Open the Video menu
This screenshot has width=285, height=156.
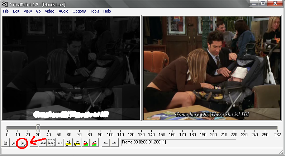point(49,11)
